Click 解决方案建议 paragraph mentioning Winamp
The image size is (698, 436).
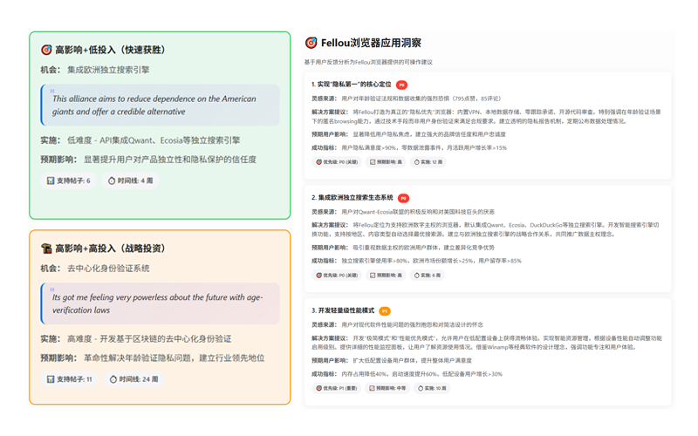point(487,343)
